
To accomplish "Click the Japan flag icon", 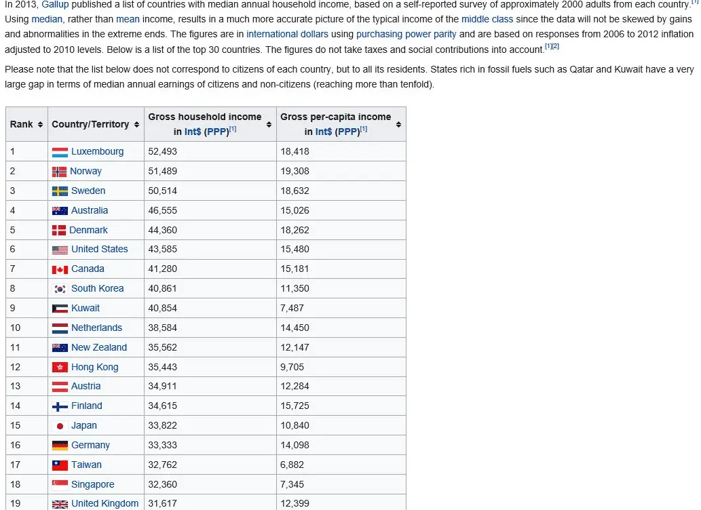I will [x=60, y=426].
